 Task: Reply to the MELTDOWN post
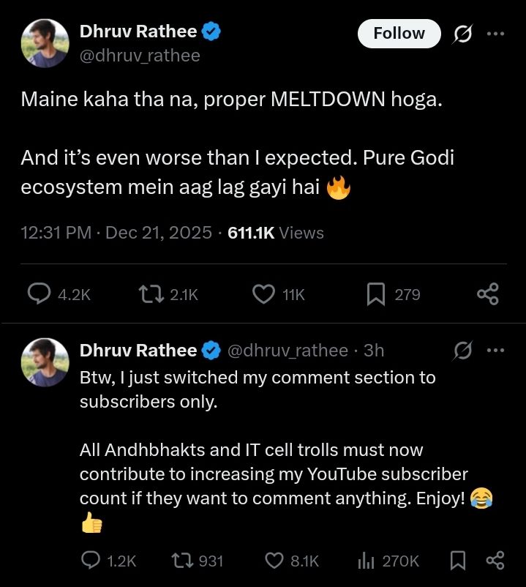(38, 294)
